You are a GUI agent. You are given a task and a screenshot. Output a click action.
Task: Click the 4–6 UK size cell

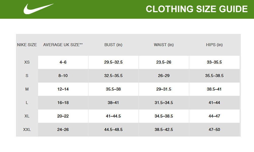tap(63, 62)
